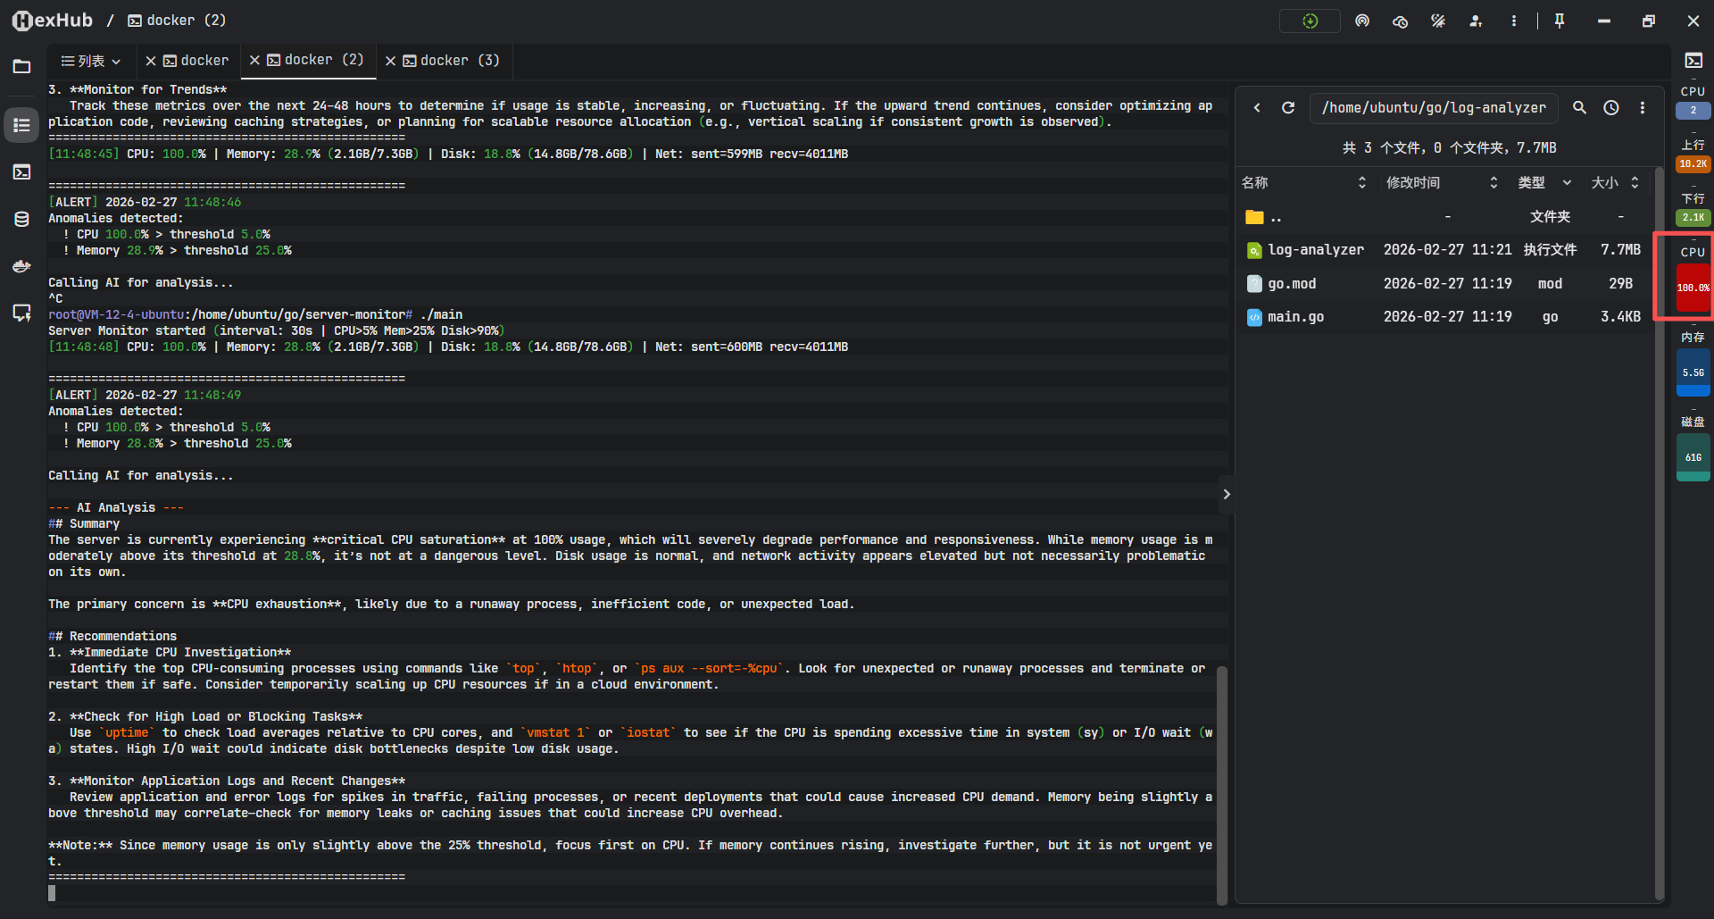This screenshot has width=1714, height=919.
Task: Click the user upload account icon
Action: [1476, 21]
